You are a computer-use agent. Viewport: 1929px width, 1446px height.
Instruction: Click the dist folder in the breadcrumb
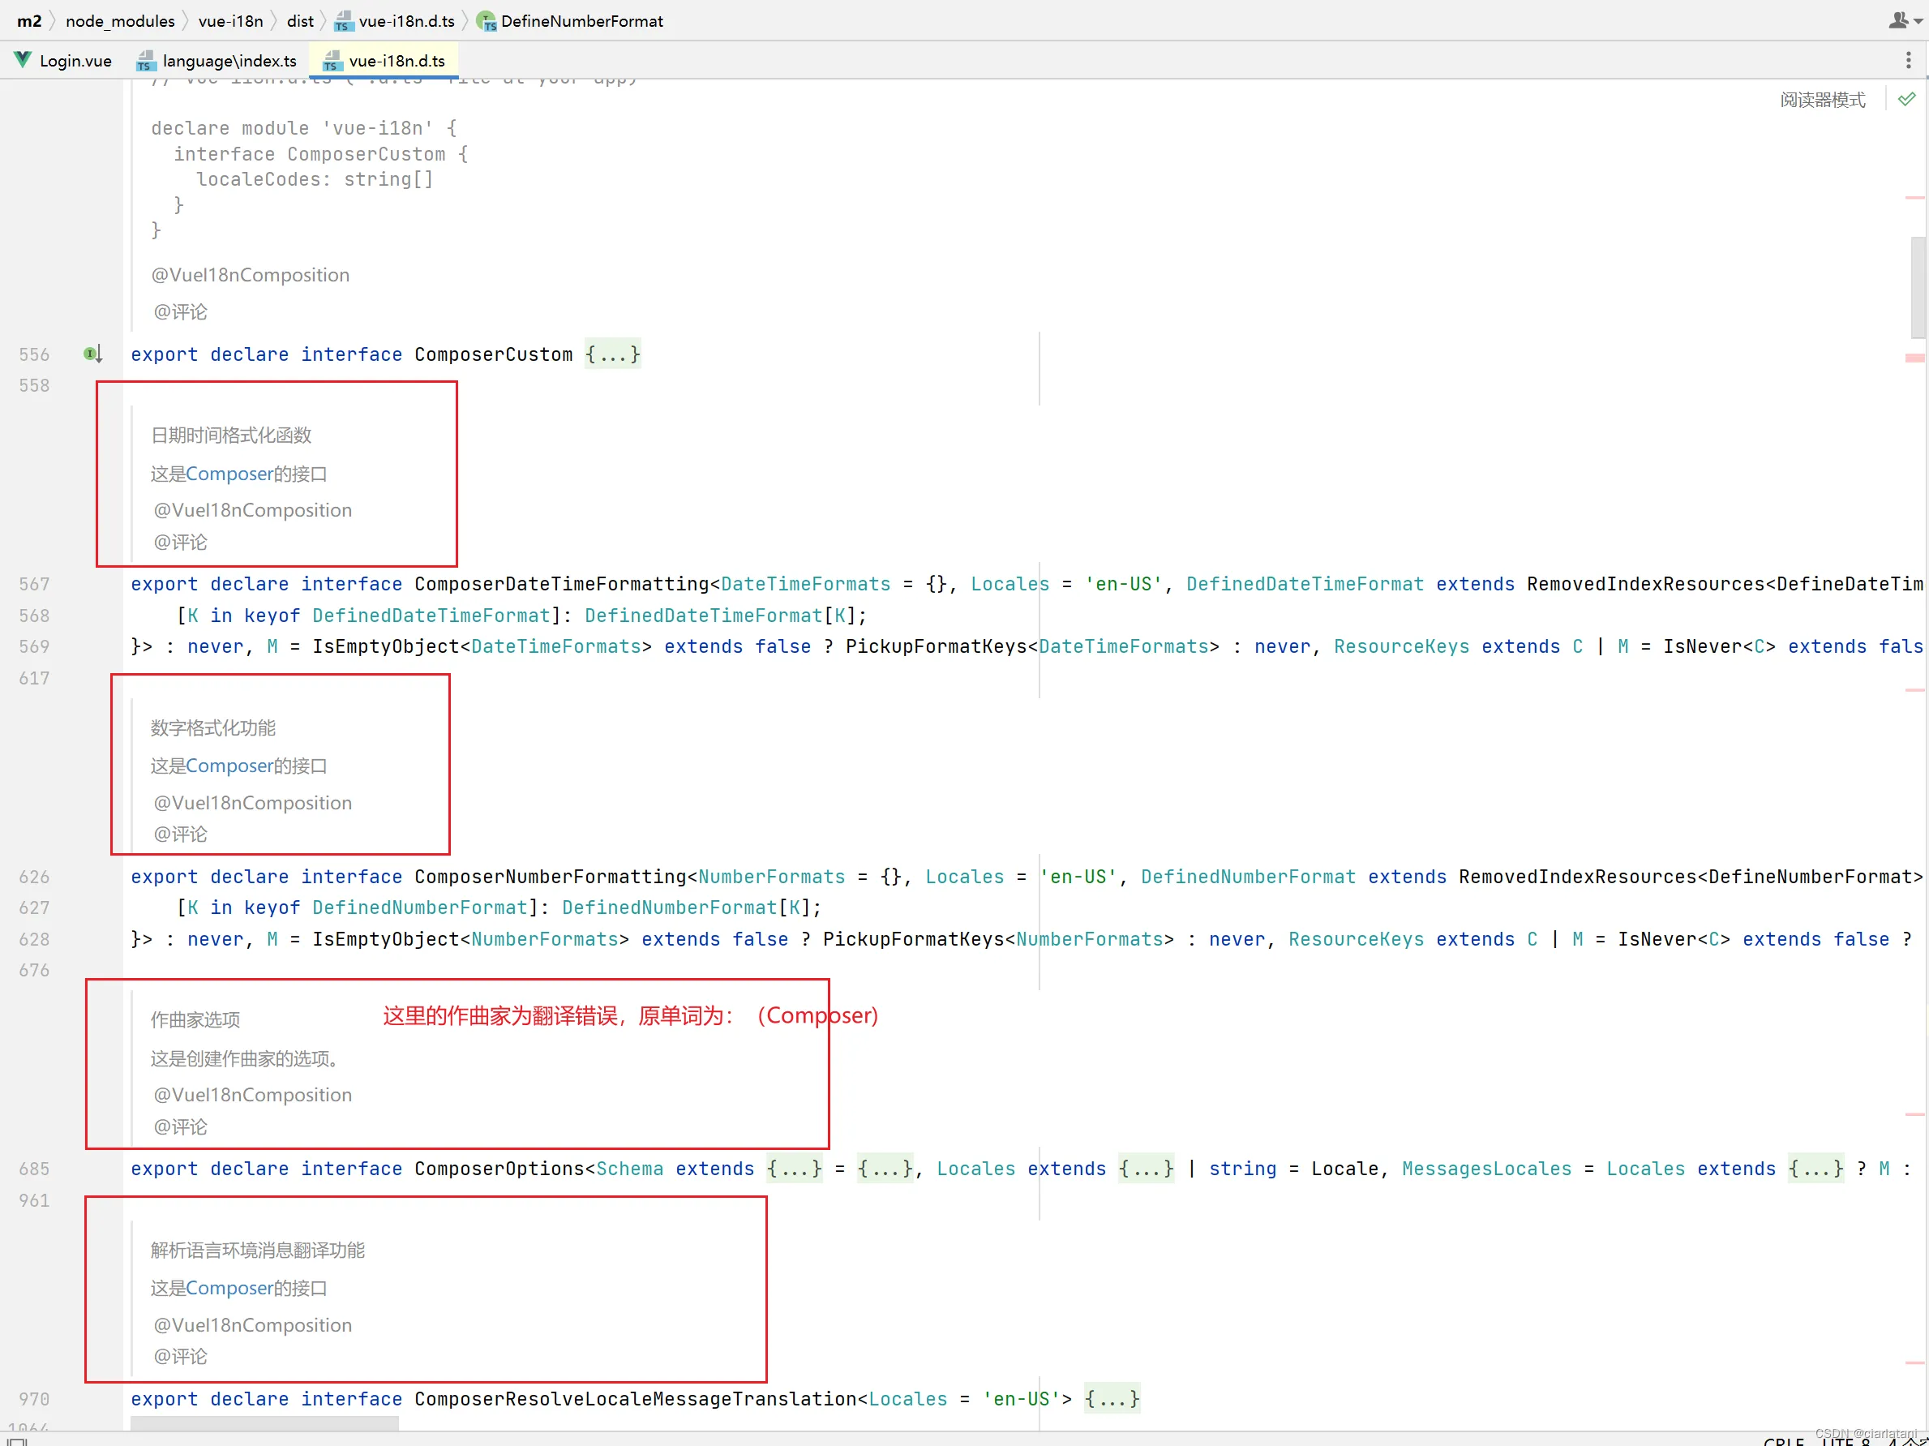(299, 21)
